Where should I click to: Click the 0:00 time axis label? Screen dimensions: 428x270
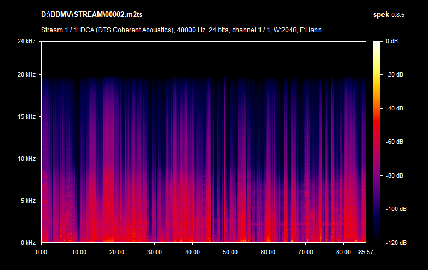[x=41, y=253]
